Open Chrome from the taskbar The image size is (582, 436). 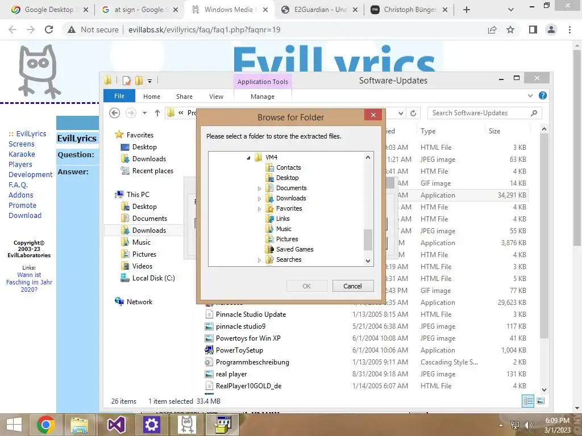point(45,425)
